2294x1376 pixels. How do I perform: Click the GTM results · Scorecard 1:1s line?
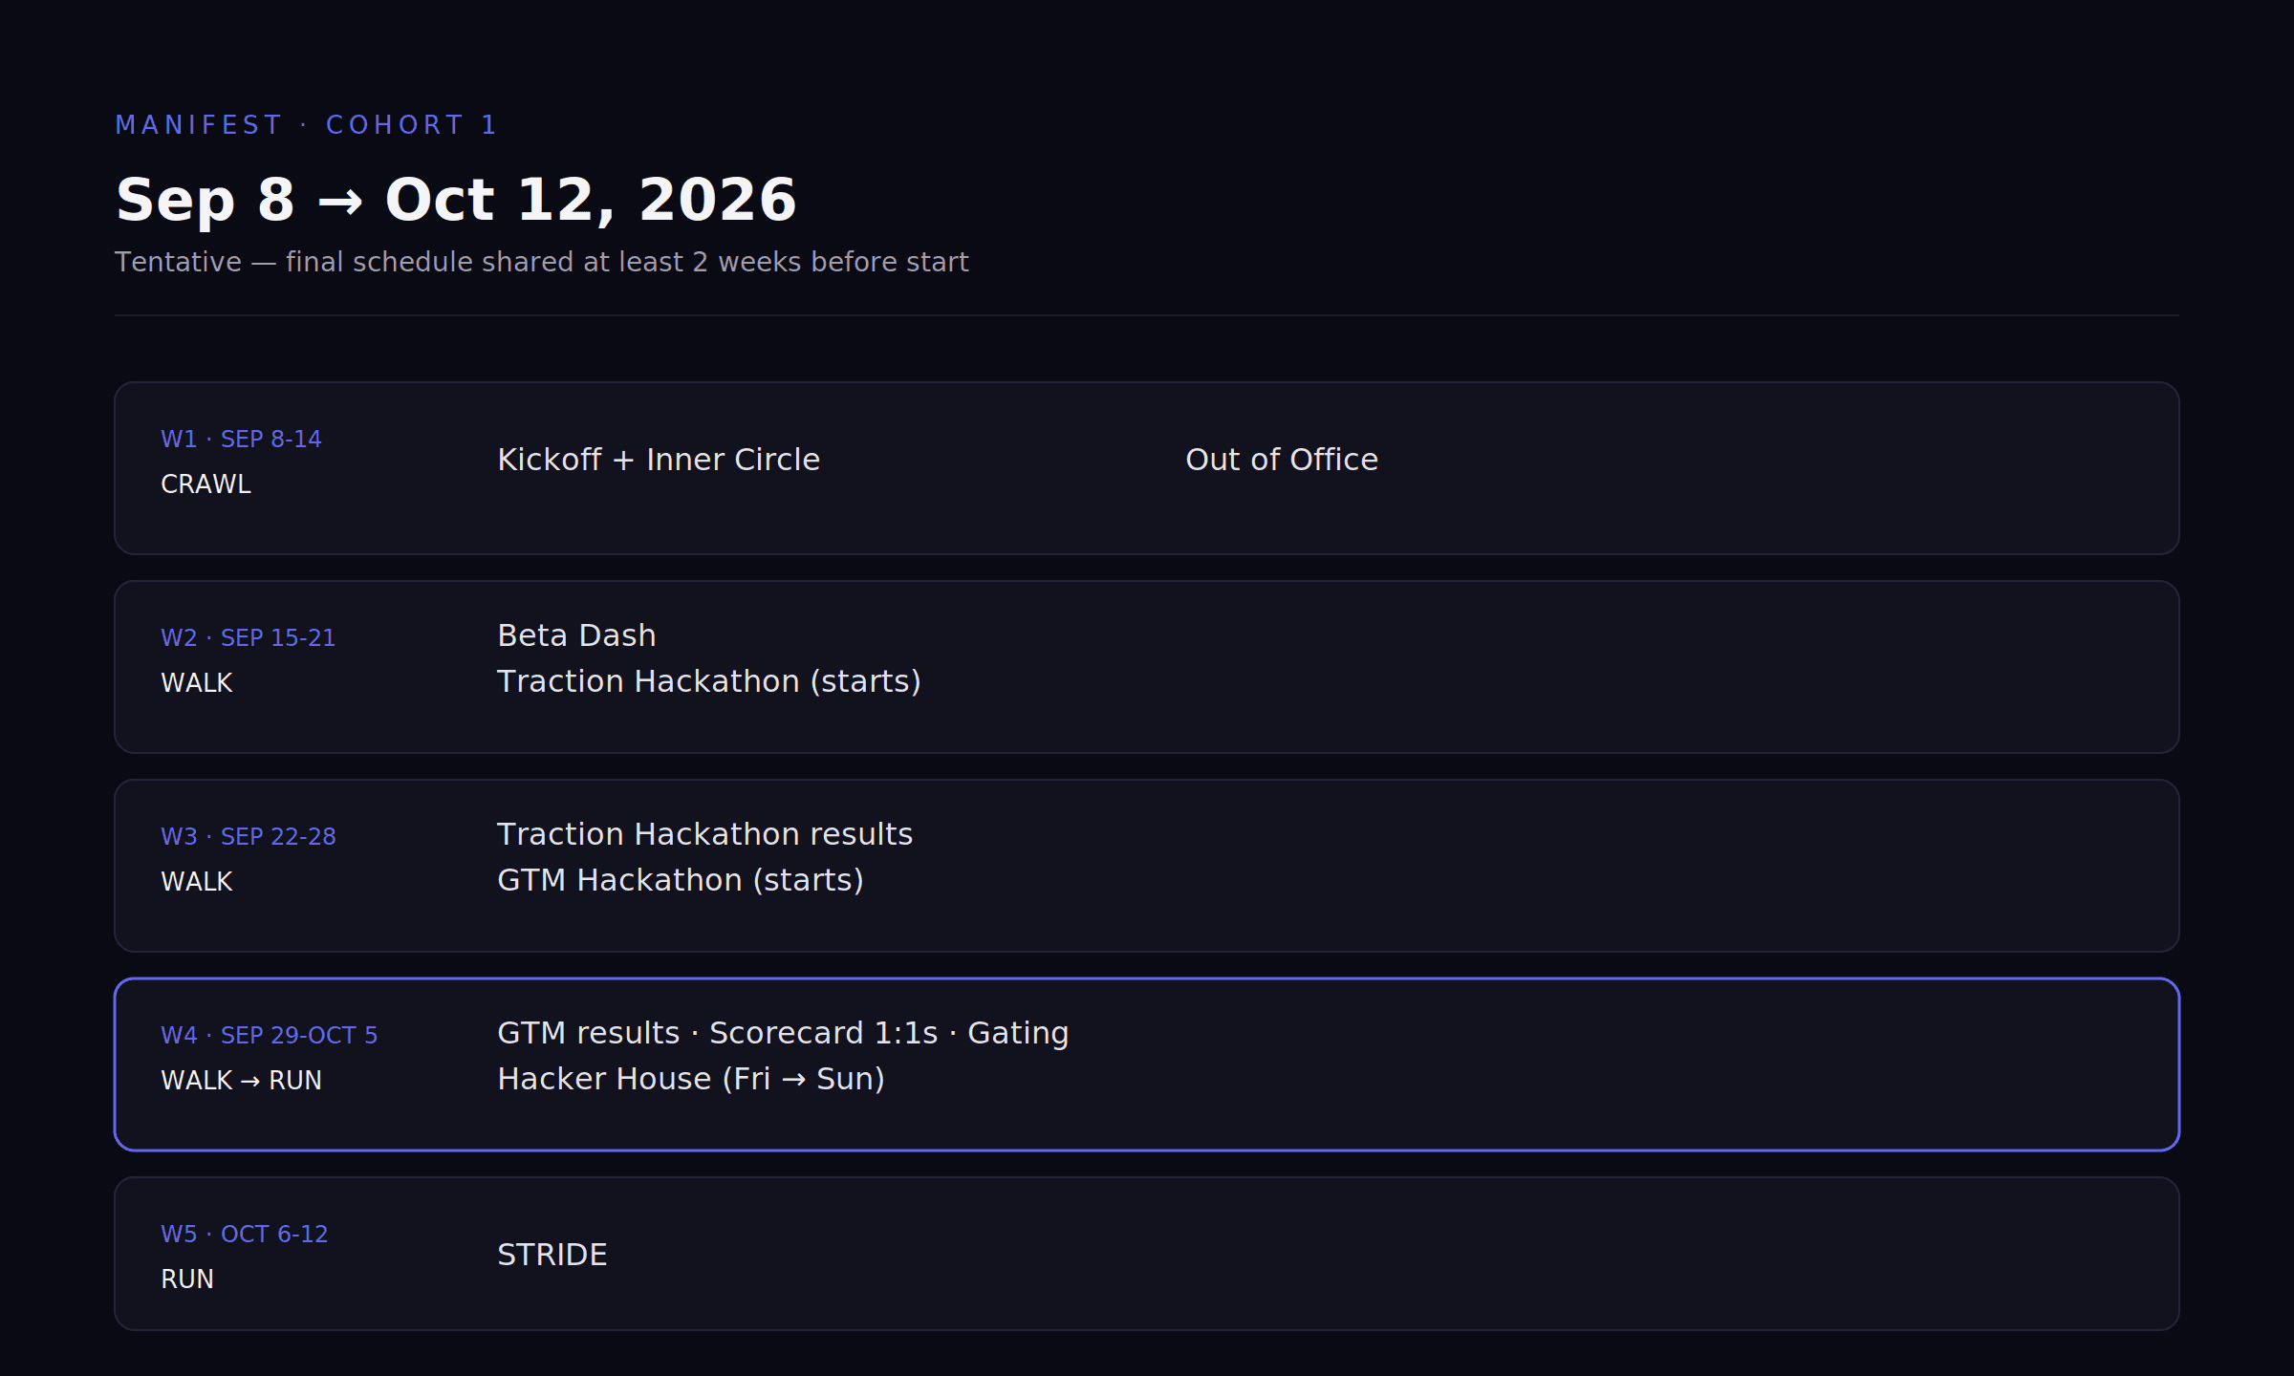pyautogui.click(x=783, y=1033)
